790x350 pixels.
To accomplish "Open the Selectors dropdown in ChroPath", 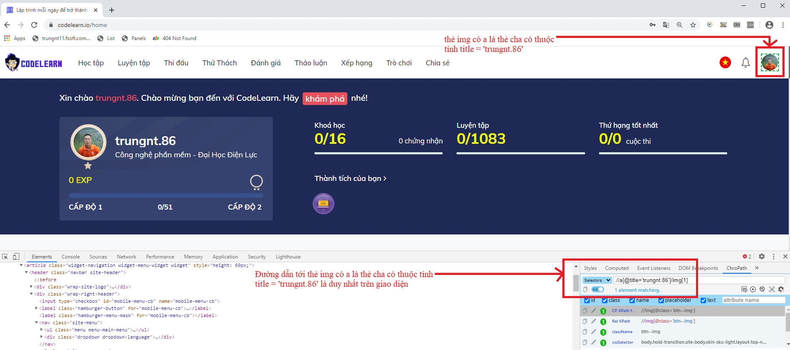I will pyautogui.click(x=597, y=280).
